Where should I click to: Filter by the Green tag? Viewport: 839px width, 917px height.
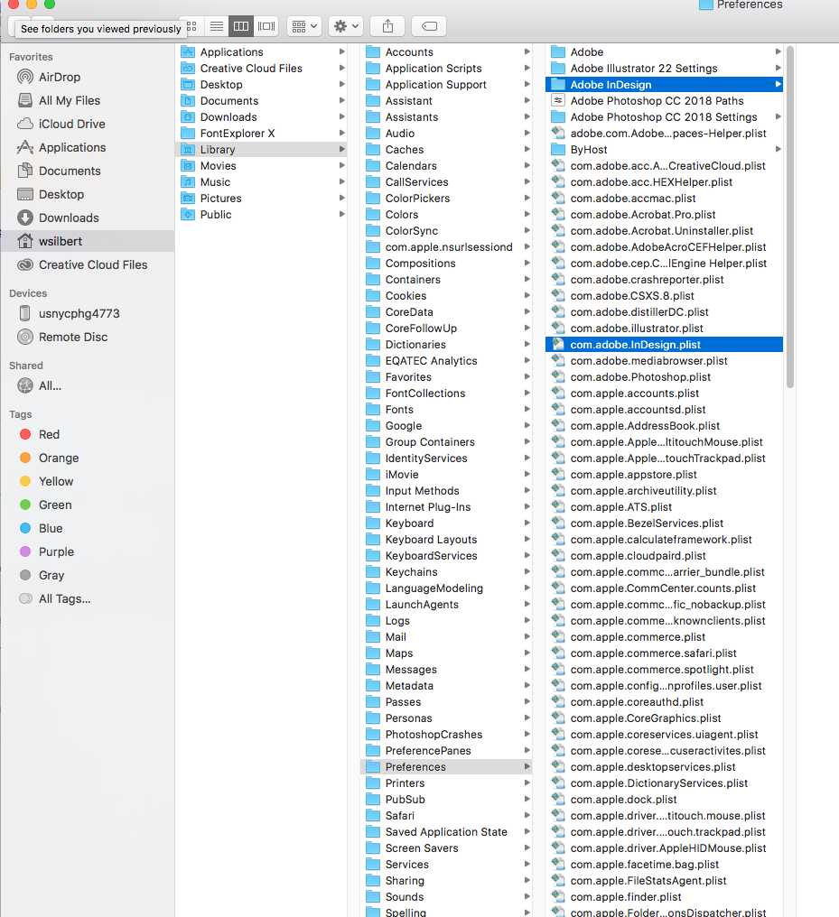(88, 505)
